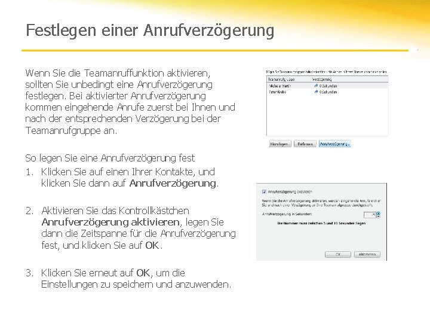The image size is (430, 323).
Task: Click the '0 Sekunden' value for Peter Krebs
Action: coord(328,92)
